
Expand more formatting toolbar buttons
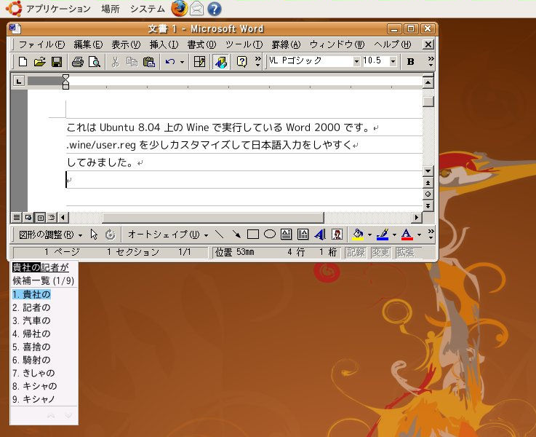tap(431, 62)
